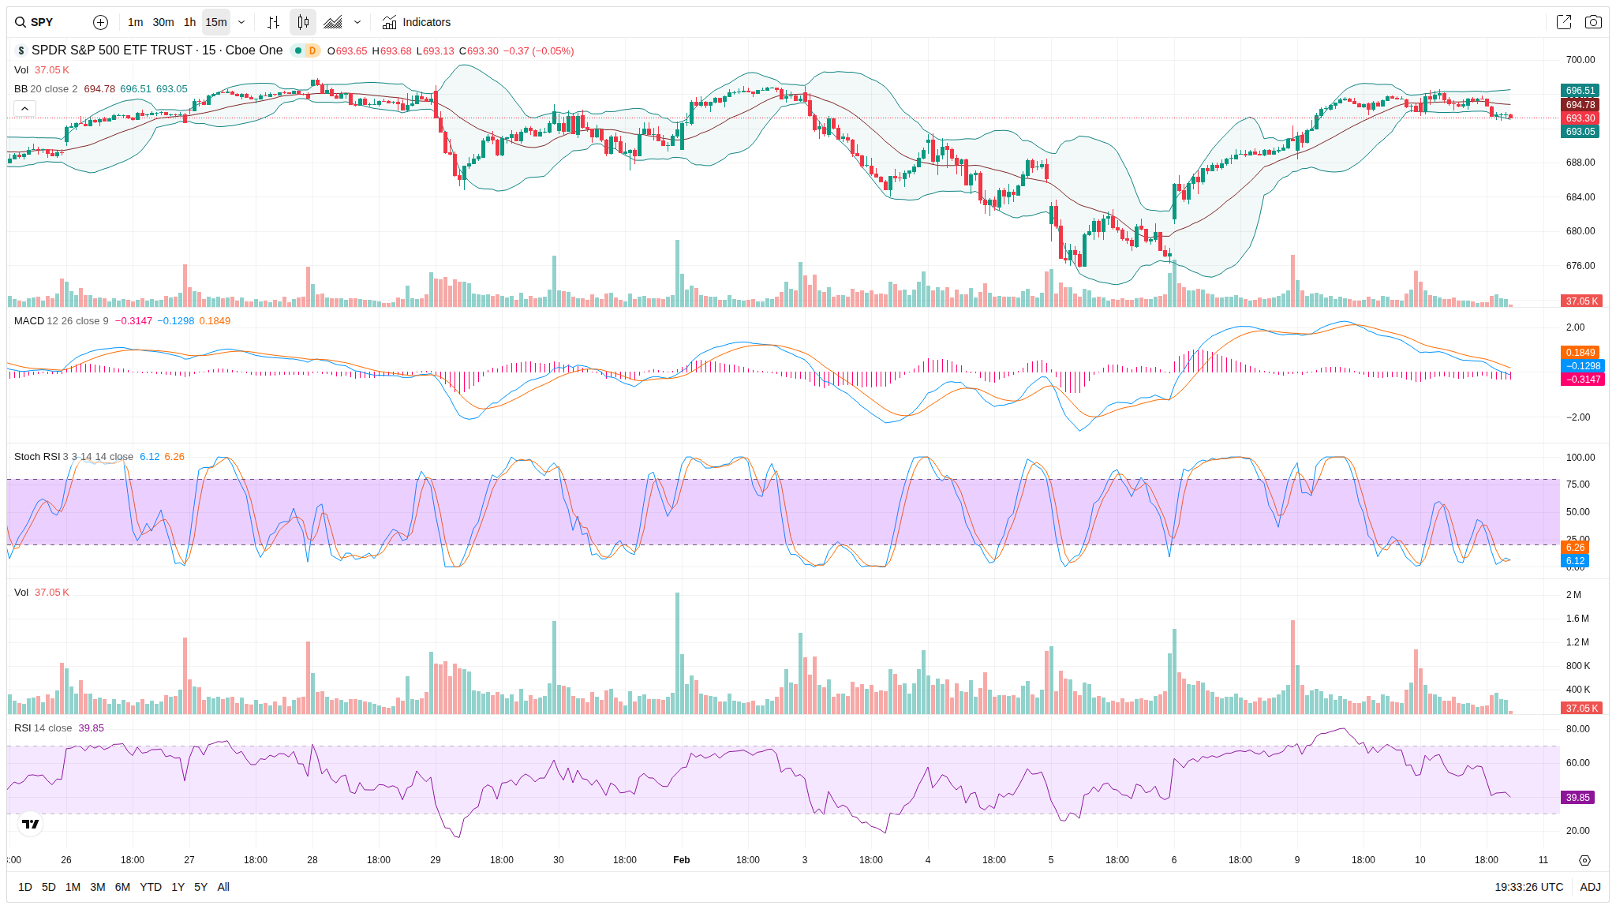Toggle ADJ price adjustment
This screenshot has height=909, width=1616.
pos(1590,887)
